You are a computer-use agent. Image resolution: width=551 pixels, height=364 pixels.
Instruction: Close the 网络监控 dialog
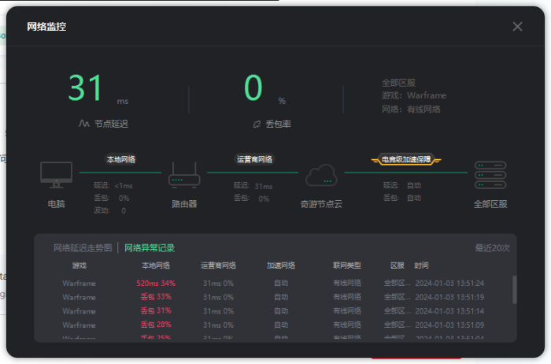(517, 27)
